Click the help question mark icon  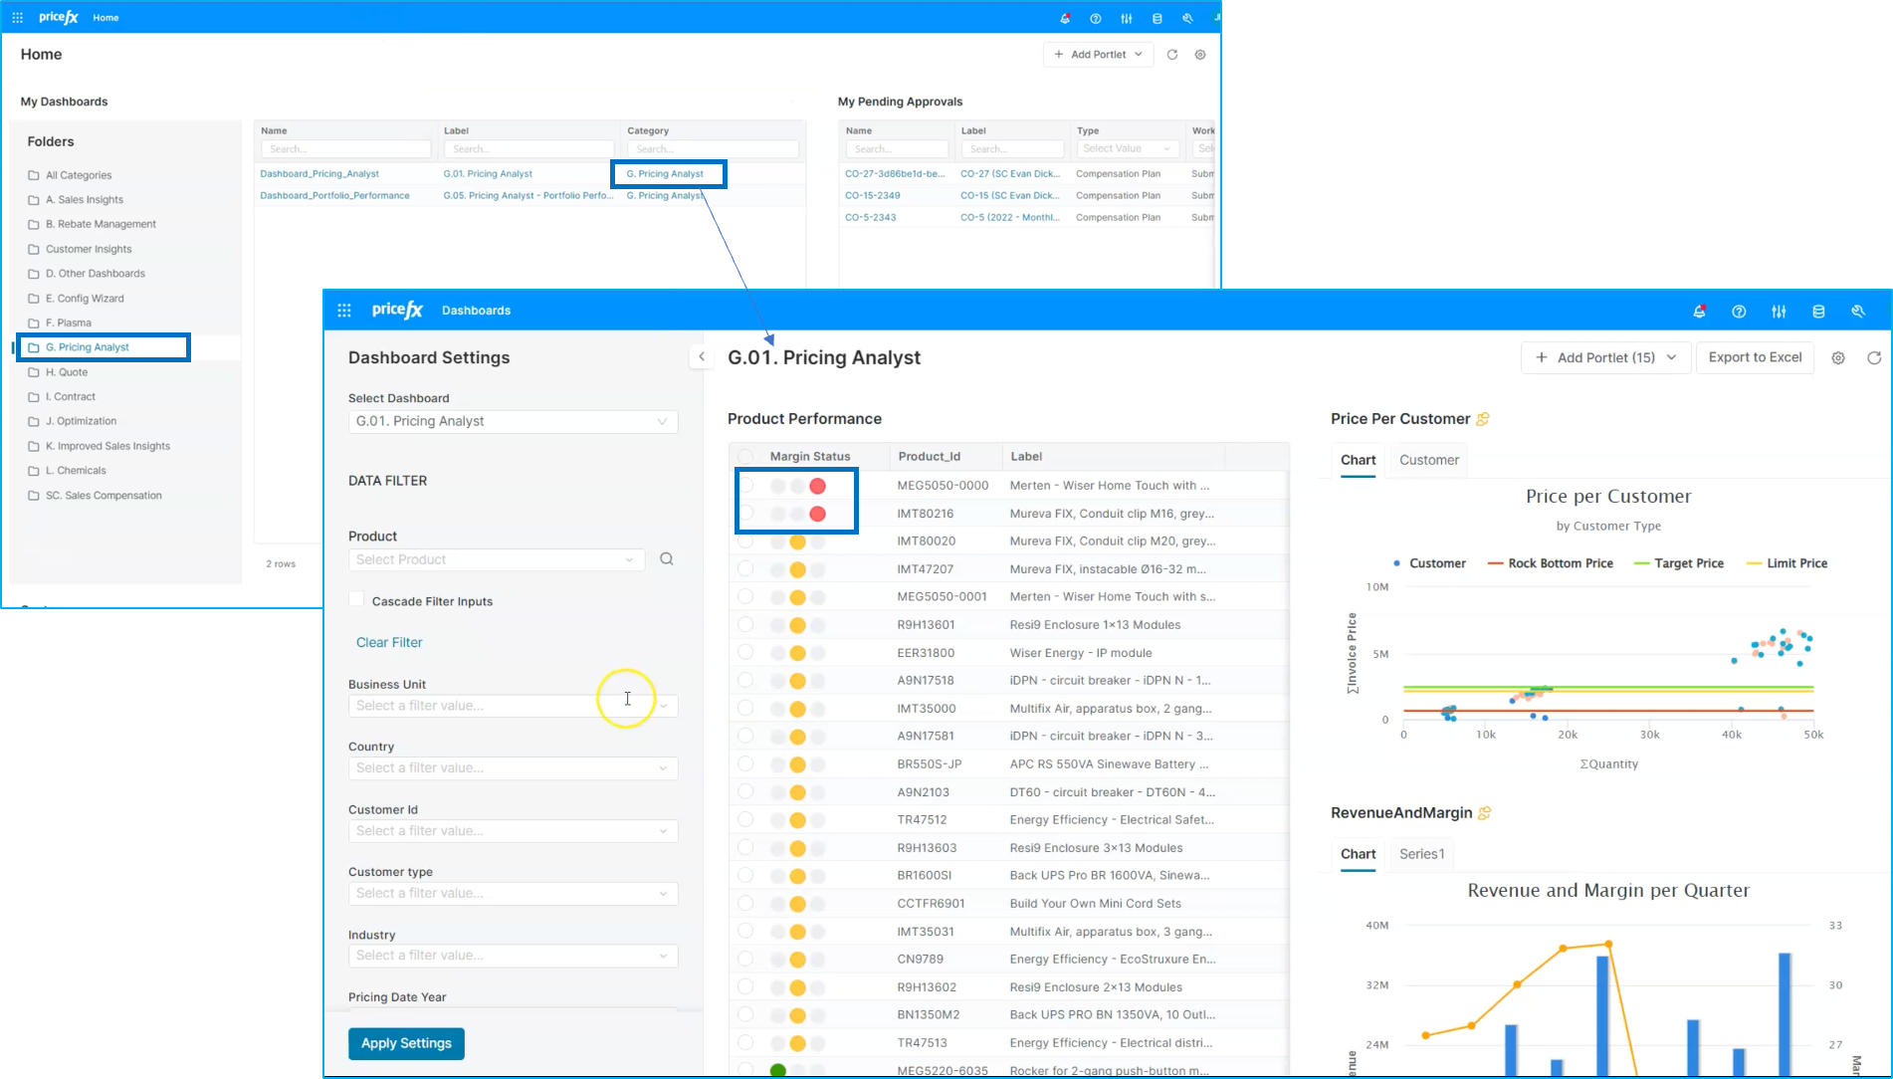click(x=1739, y=312)
